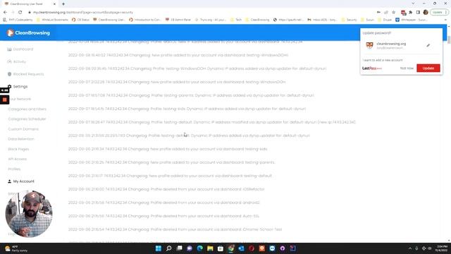451x254 pixels.
Task: Open the Drupal bookmarks folder
Action: point(385,20)
